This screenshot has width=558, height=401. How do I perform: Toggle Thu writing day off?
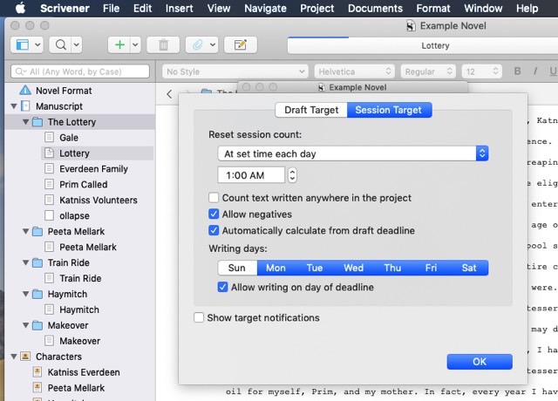pos(392,268)
